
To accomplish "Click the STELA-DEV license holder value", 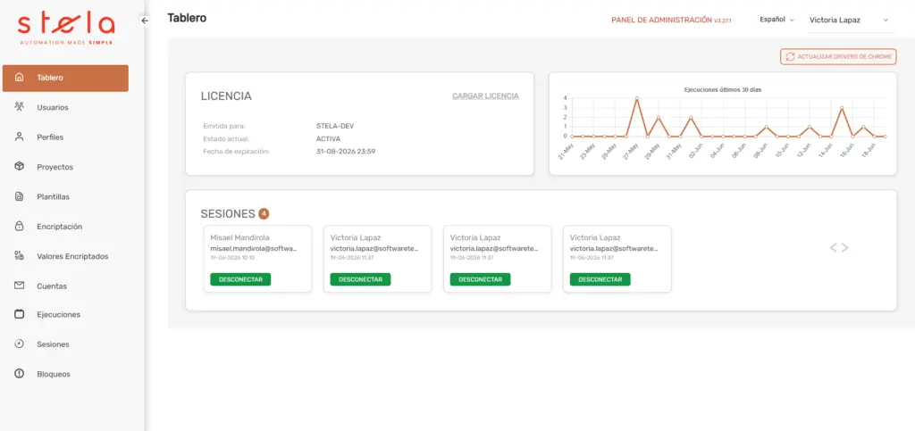I will [335, 126].
